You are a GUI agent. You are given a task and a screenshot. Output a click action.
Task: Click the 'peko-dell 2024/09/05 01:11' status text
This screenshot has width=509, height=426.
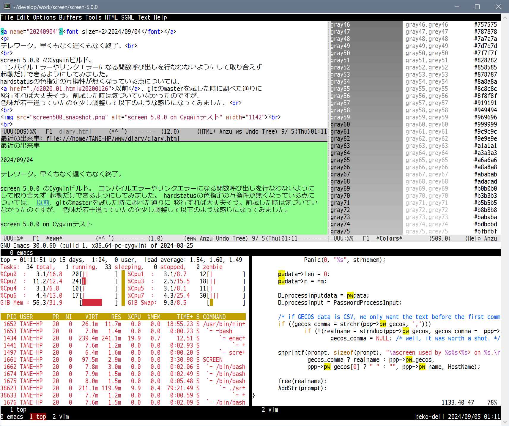point(458,417)
